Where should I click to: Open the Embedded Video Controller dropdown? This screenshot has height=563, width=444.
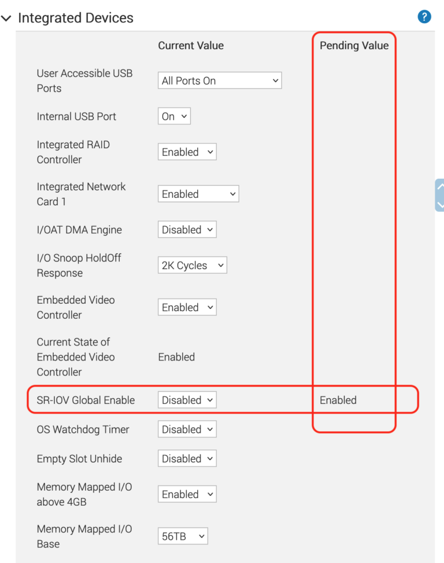(x=187, y=307)
